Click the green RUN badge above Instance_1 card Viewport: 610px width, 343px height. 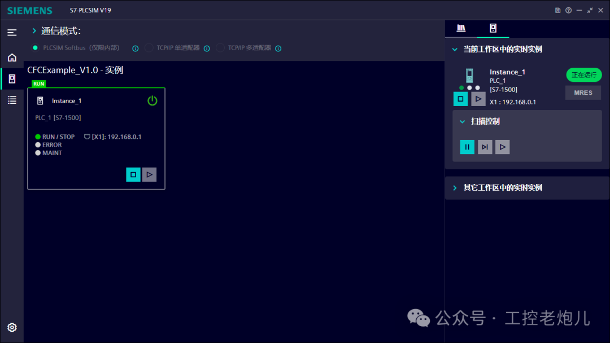pos(39,84)
